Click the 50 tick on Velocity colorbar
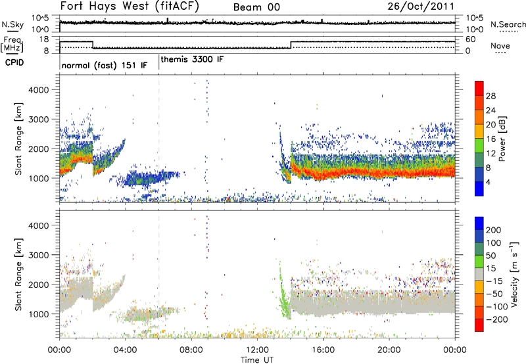Image resolution: width=526 pixels, height=364 pixels. click(491, 256)
